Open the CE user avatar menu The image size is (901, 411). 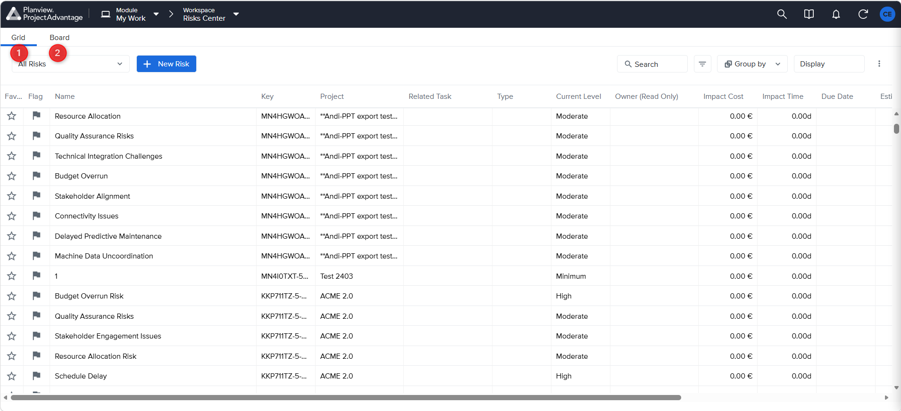887,14
